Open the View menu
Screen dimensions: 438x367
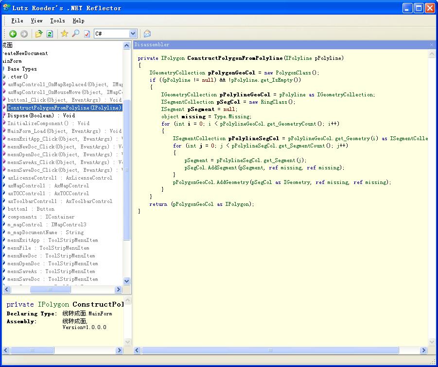click(x=36, y=21)
